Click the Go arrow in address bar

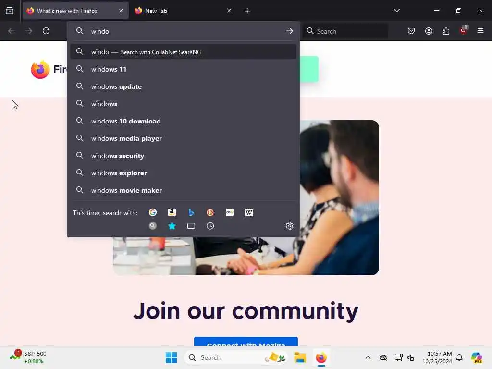289,31
